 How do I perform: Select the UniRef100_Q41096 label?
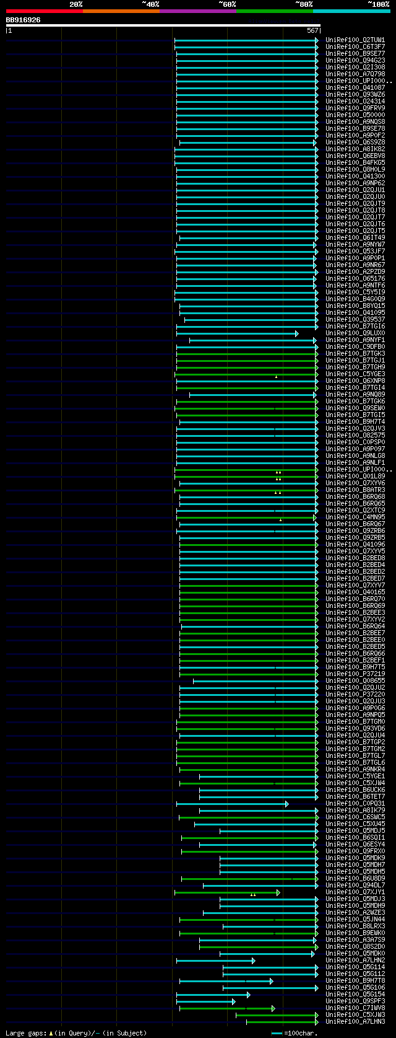[x=355, y=544]
